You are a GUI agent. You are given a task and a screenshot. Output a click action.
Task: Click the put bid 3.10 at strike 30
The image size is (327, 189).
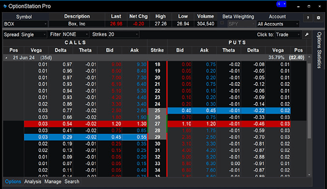click(x=180, y=143)
